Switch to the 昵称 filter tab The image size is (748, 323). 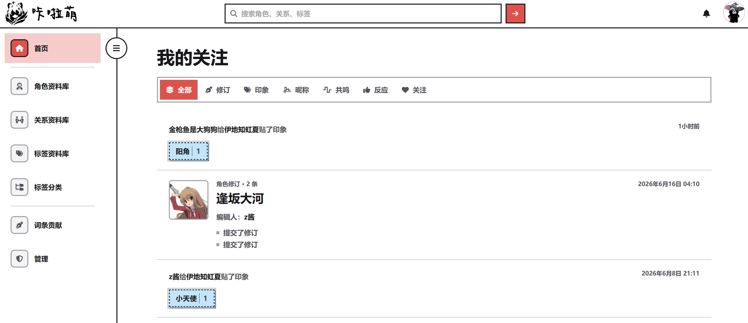pos(296,90)
